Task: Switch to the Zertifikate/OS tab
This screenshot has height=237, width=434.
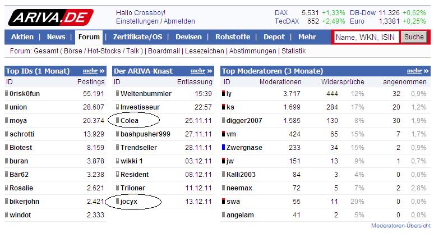Action: (x=137, y=37)
